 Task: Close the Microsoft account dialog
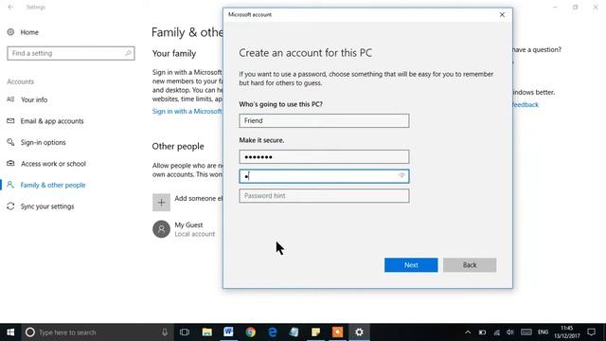[x=502, y=15]
